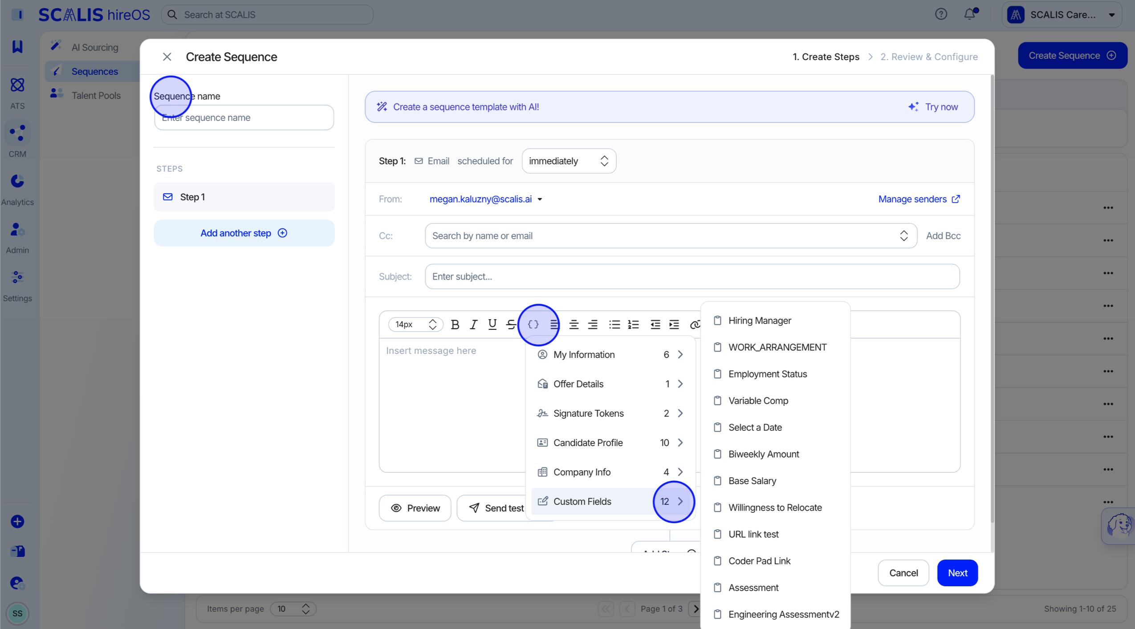Insert a numbered list
The width and height of the screenshot is (1135, 629).
[633, 325]
